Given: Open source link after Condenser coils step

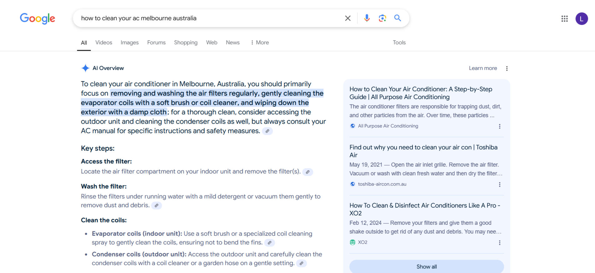Looking at the screenshot, I should point(301,263).
